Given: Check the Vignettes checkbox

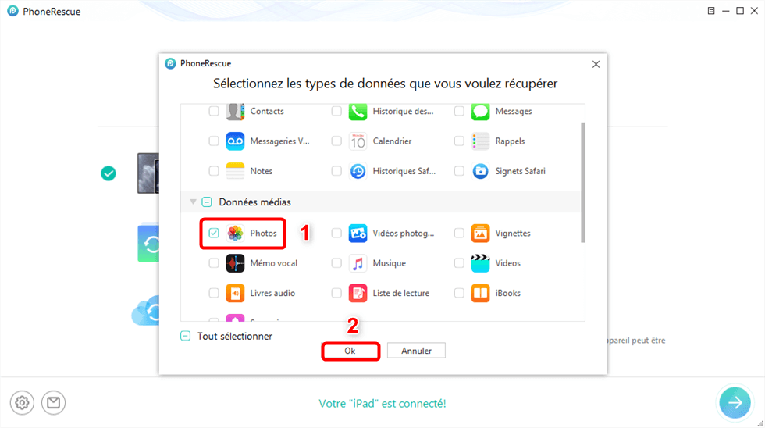Looking at the screenshot, I should (x=459, y=234).
